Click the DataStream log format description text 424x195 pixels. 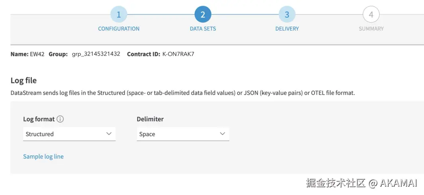click(x=183, y=93)
